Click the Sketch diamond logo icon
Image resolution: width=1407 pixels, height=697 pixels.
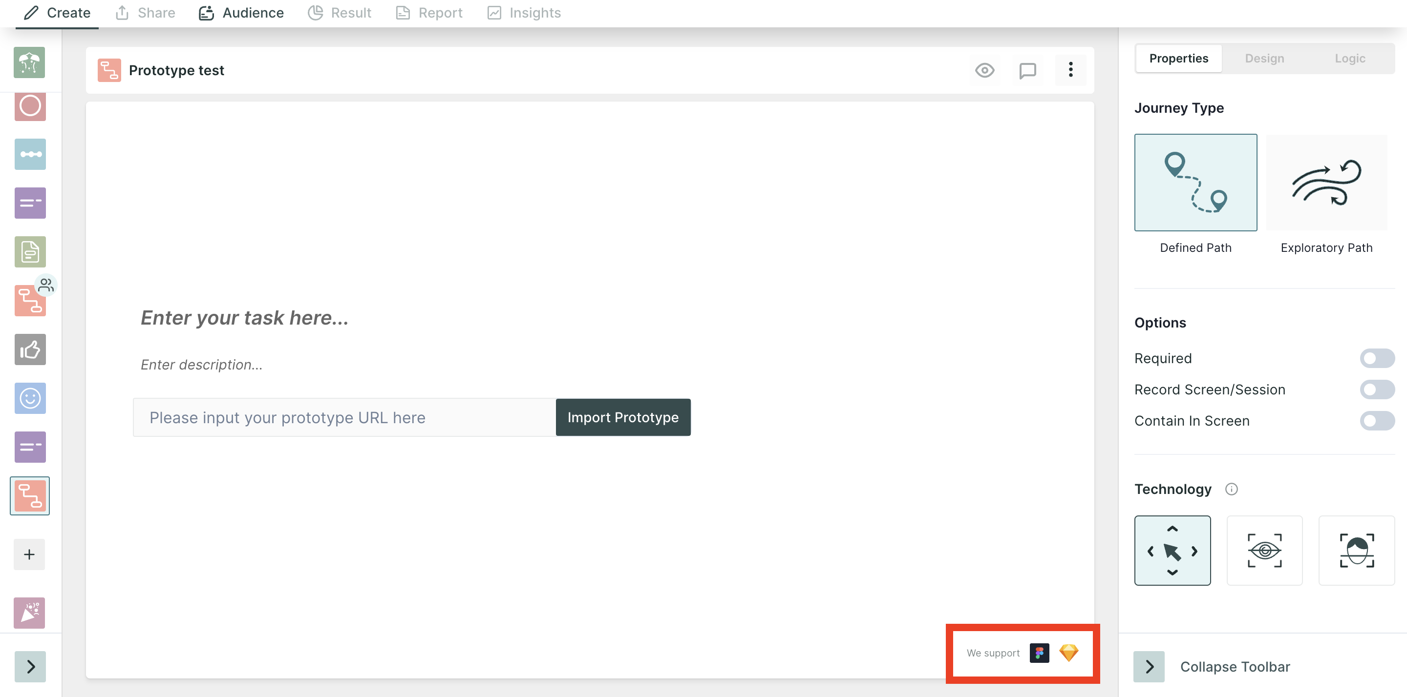tap(1069, 653)
